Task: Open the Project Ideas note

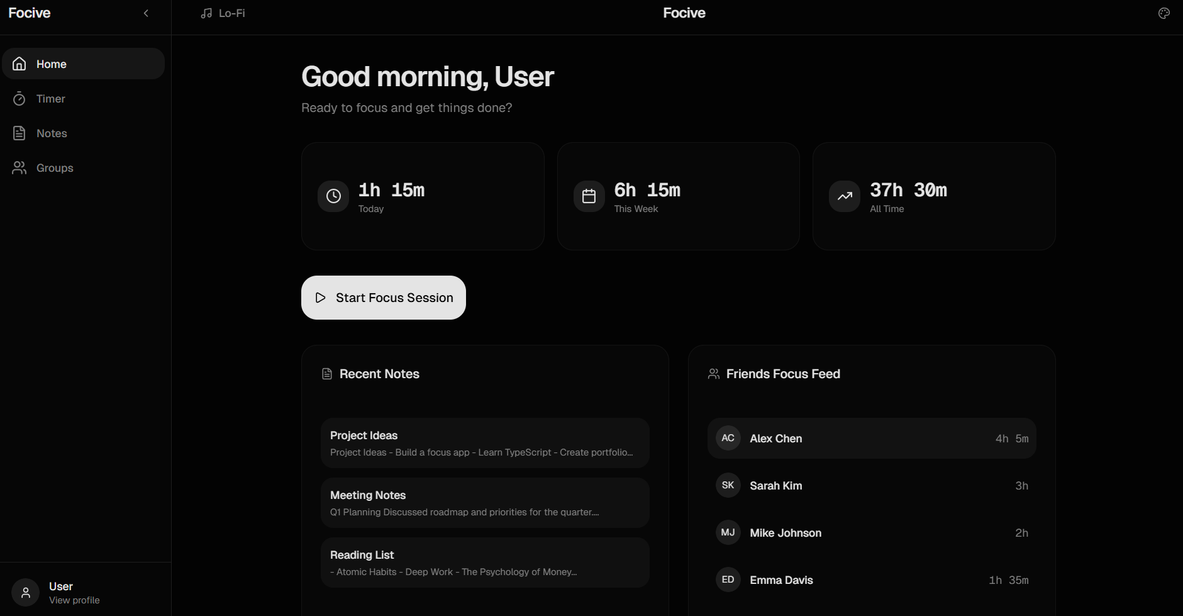Action: (484, 442)
